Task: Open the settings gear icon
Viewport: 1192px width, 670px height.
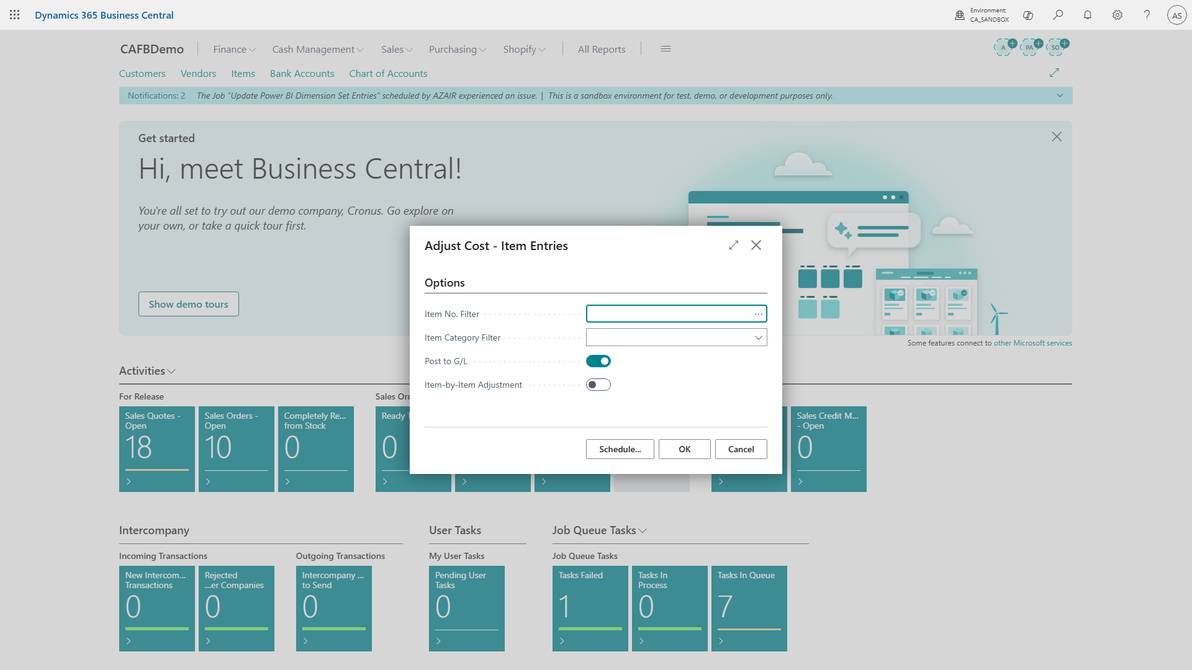Action: point(1117,15)
